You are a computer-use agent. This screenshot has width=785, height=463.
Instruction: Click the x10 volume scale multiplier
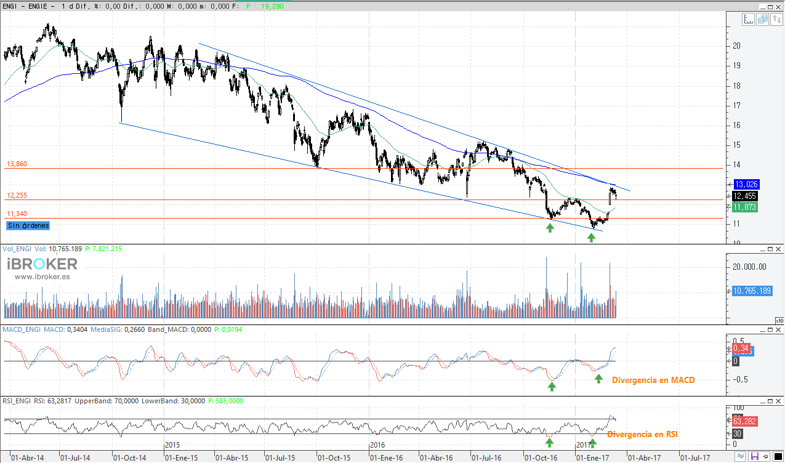point(779,321)
